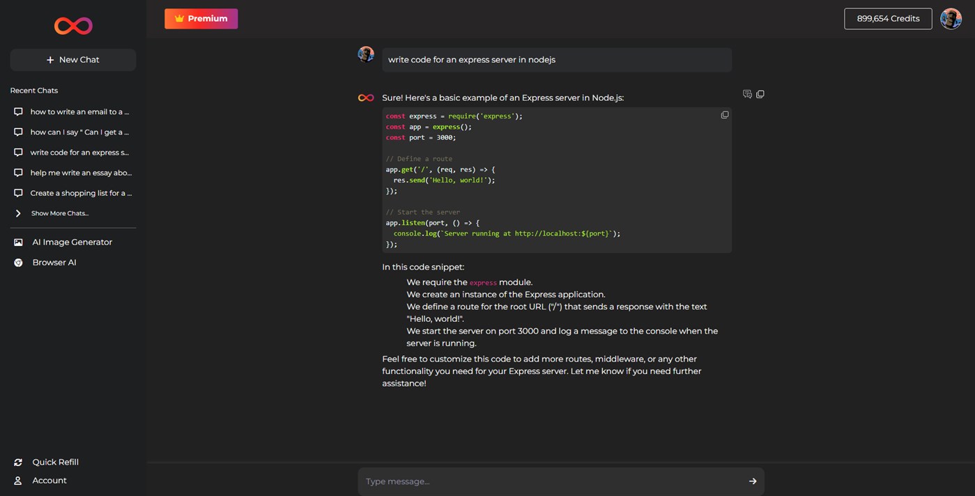The image size is (975, 496).
Task: Open the 'Create a shopping list' chat
Action: tap(80, 193)
